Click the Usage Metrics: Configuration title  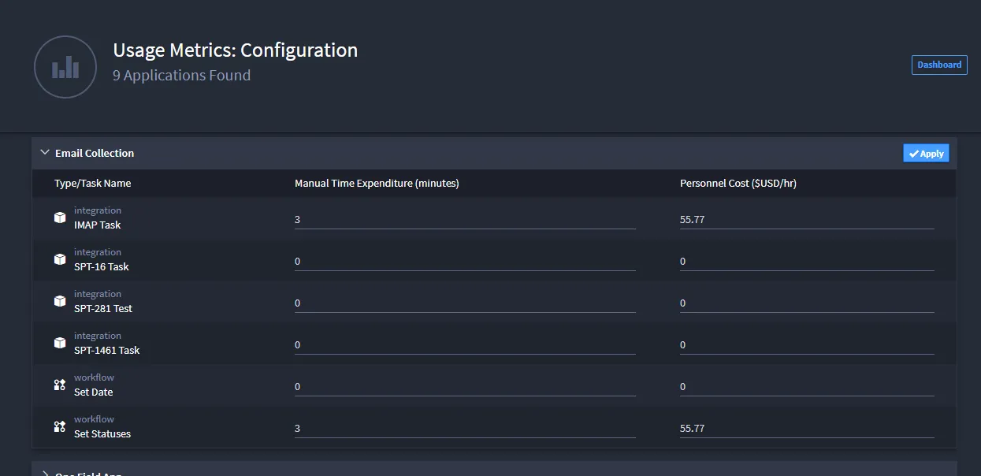click(236, 50)
